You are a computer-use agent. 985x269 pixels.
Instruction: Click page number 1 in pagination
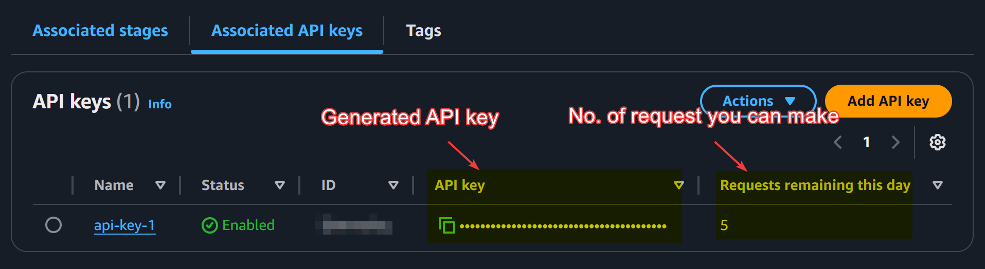coord(867,142)
